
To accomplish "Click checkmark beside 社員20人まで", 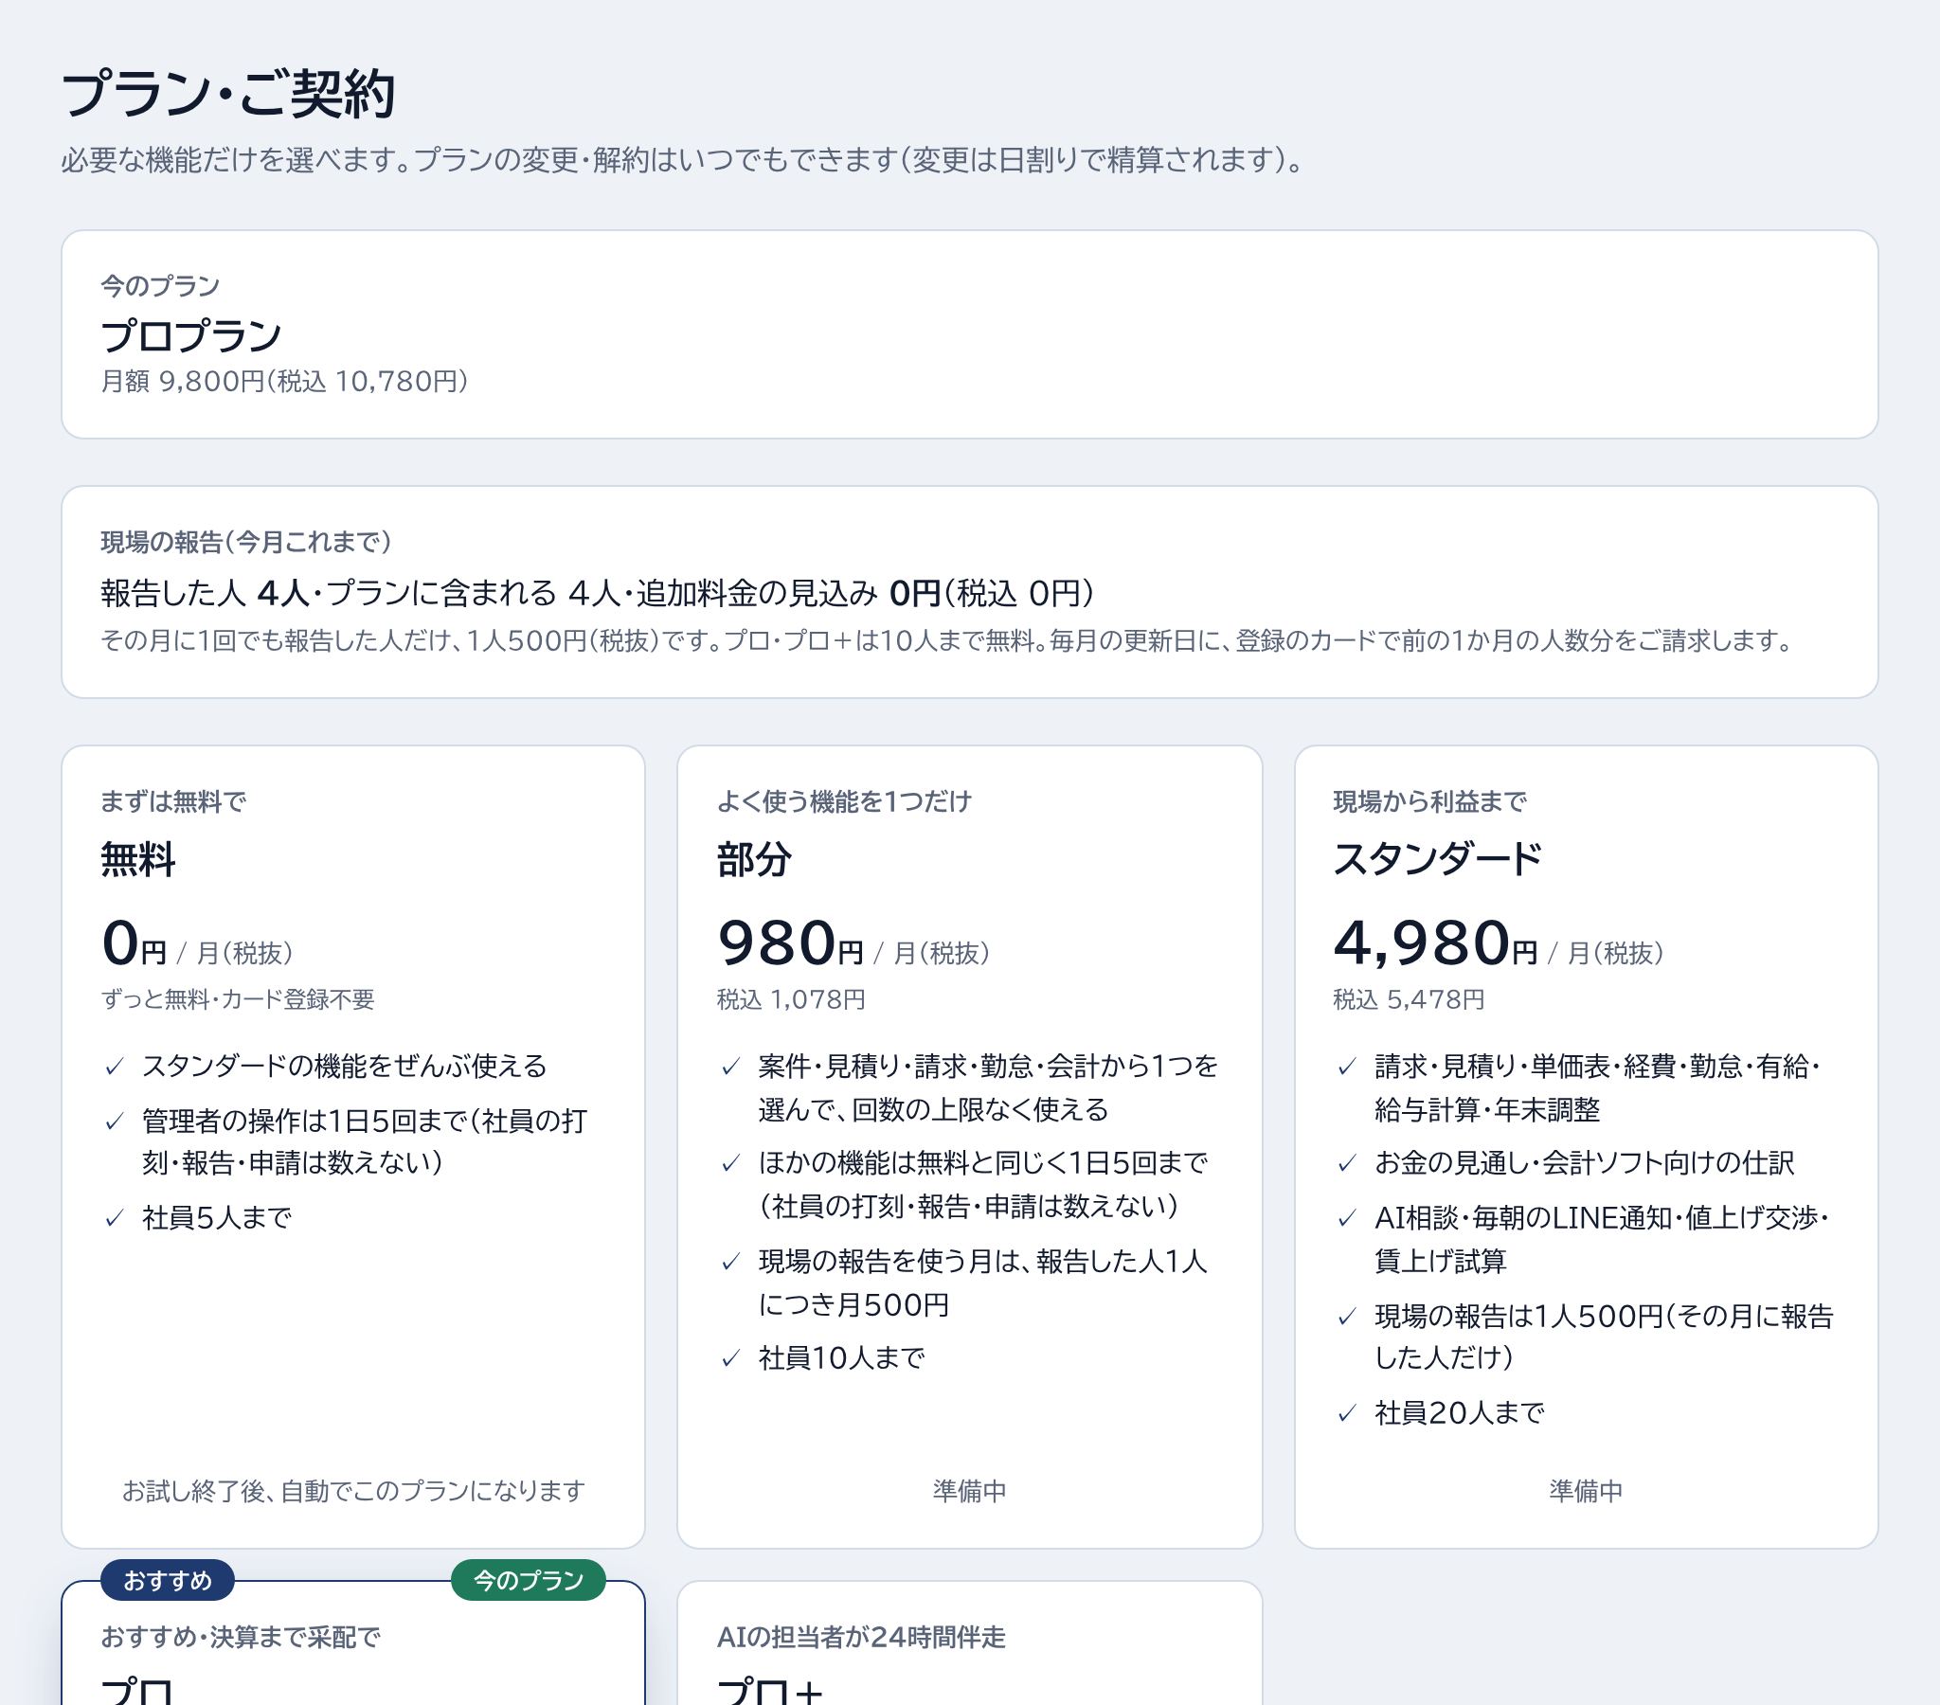I will [x=1347, y=1413].
